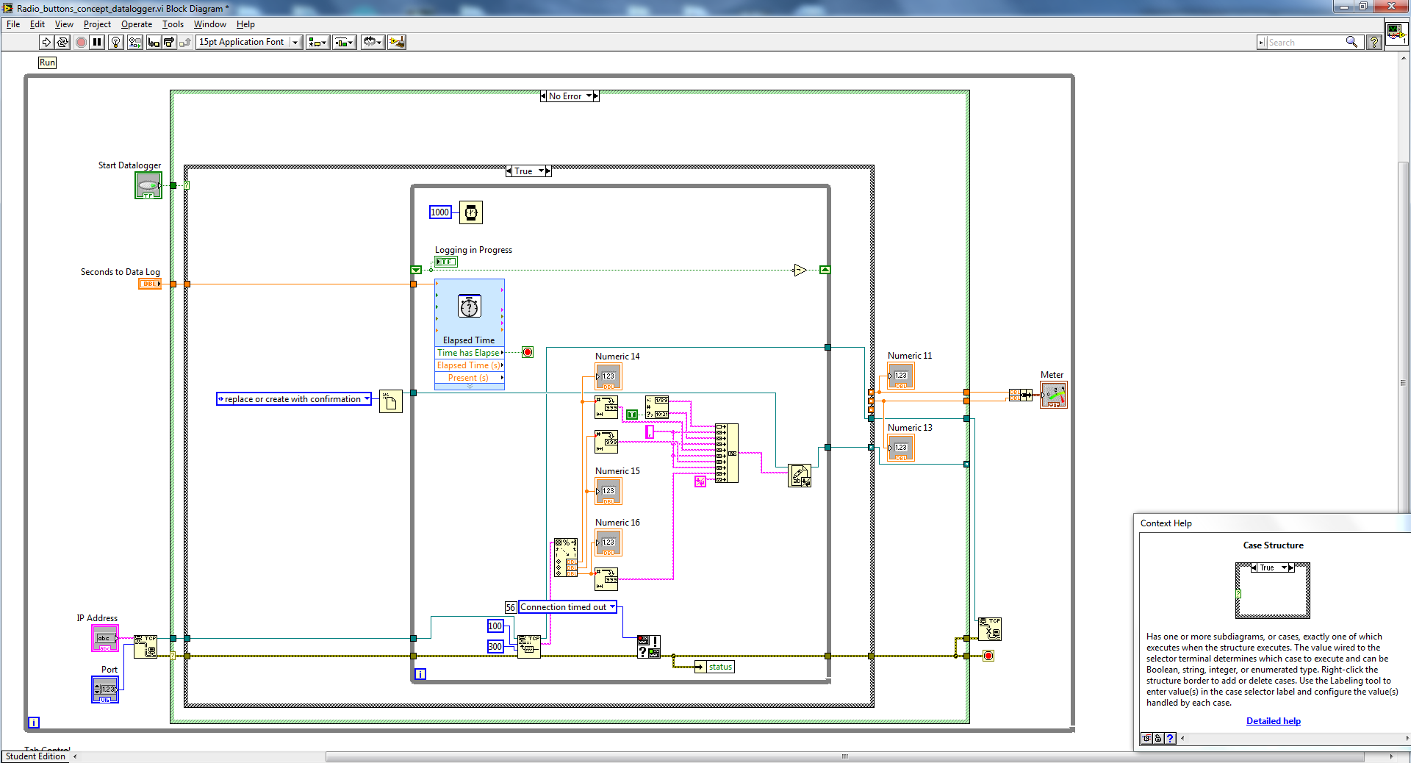Open the 15pt Application Font dropdown
The height and width of the screenshot is (763, 1411).
295,43
